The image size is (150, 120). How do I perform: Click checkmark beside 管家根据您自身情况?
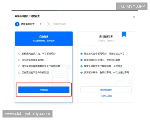pyautogui.click(x=81, y=60)
